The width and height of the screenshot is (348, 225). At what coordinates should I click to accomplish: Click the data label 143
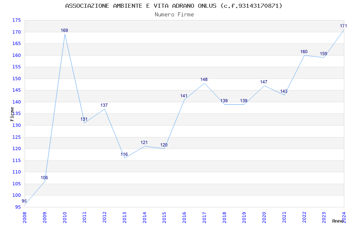(284, 91)
